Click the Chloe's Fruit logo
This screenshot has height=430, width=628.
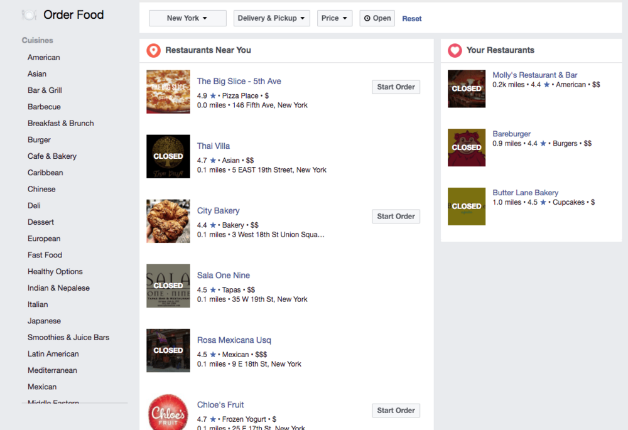coord(168,412)
